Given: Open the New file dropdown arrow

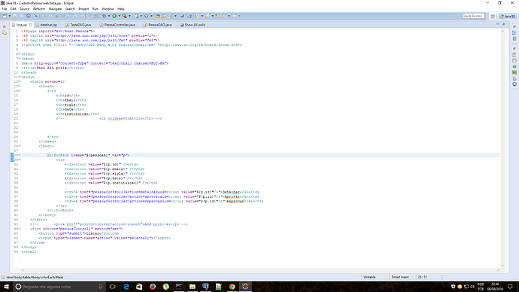Looking at the screenshot, I should click(9, 16).
